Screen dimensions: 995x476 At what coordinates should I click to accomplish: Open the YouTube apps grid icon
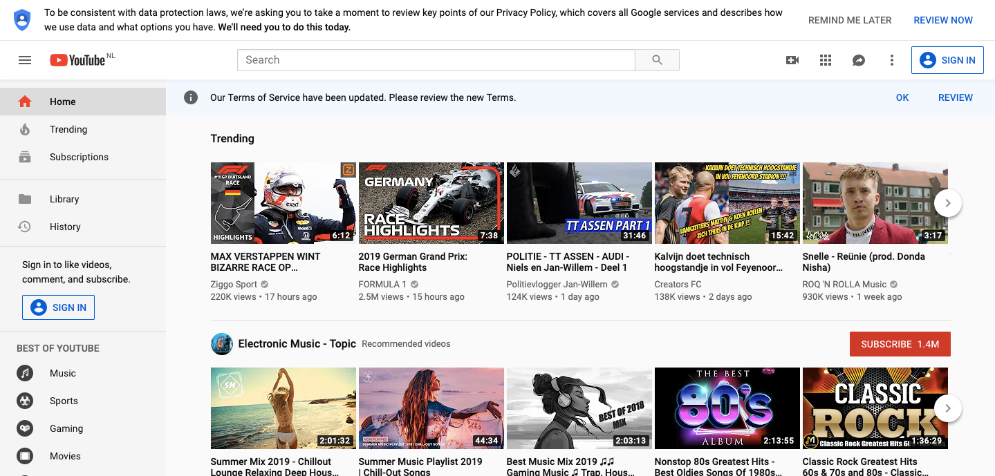point(826,60)
